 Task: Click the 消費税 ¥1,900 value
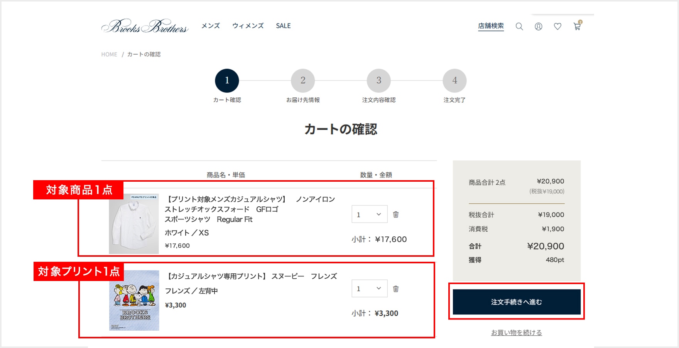click(553, 229)
